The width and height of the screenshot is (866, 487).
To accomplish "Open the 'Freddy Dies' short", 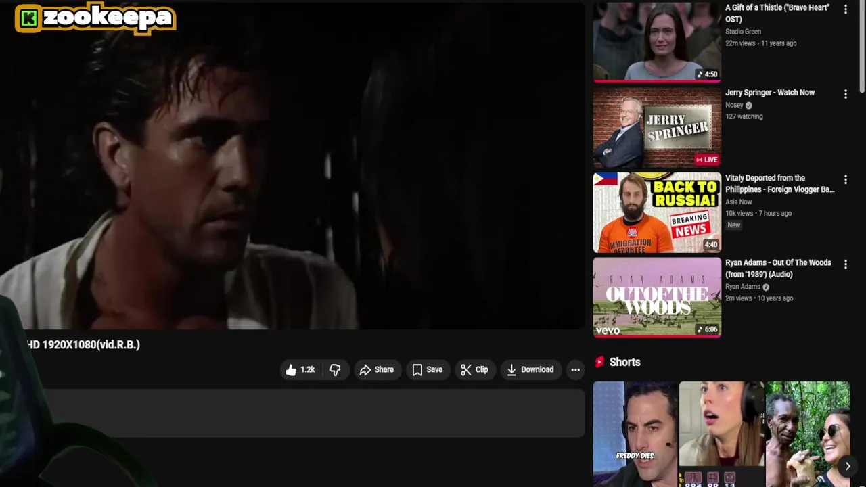I will (635, 434).
